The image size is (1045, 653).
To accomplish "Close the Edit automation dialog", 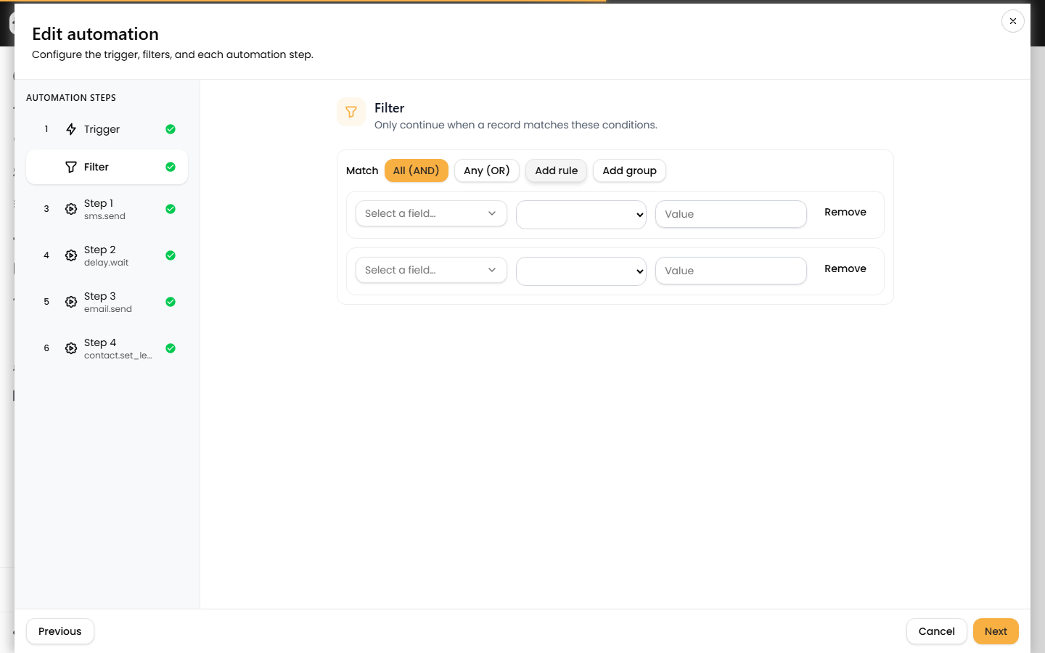I will (1012, 21).
